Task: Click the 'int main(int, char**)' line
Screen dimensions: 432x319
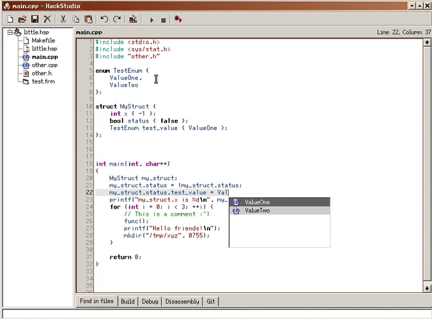Action: [x=133, y=164]
